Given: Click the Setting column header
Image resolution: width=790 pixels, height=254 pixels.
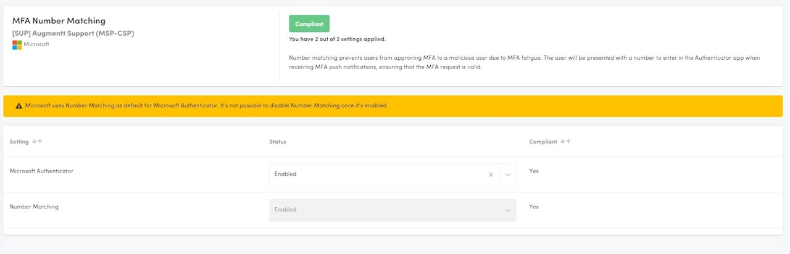Looking at the screenshot, I should click(19, 142).
